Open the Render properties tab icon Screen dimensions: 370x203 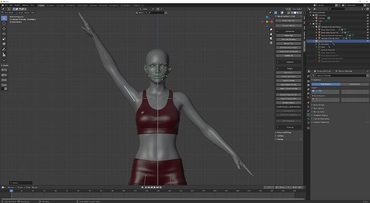(308, 81)
